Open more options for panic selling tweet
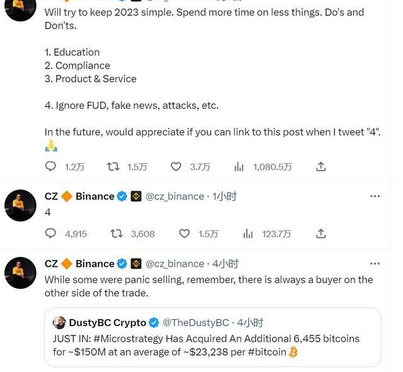The width and height of the screenshot is (403, 372). coord(375,263)
